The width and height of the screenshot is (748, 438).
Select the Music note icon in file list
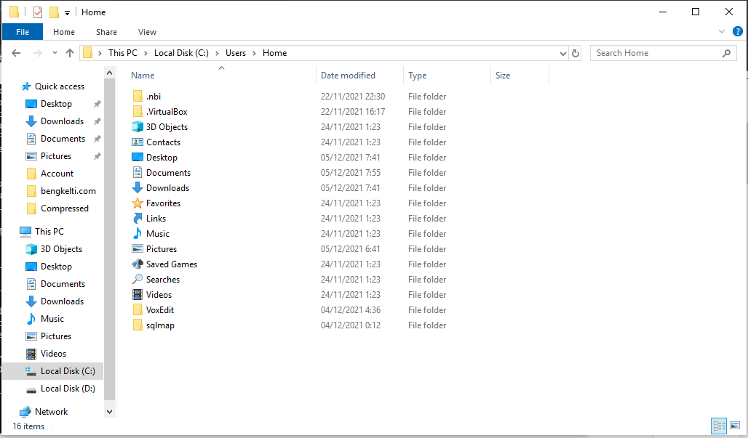(x=138, y=233)
